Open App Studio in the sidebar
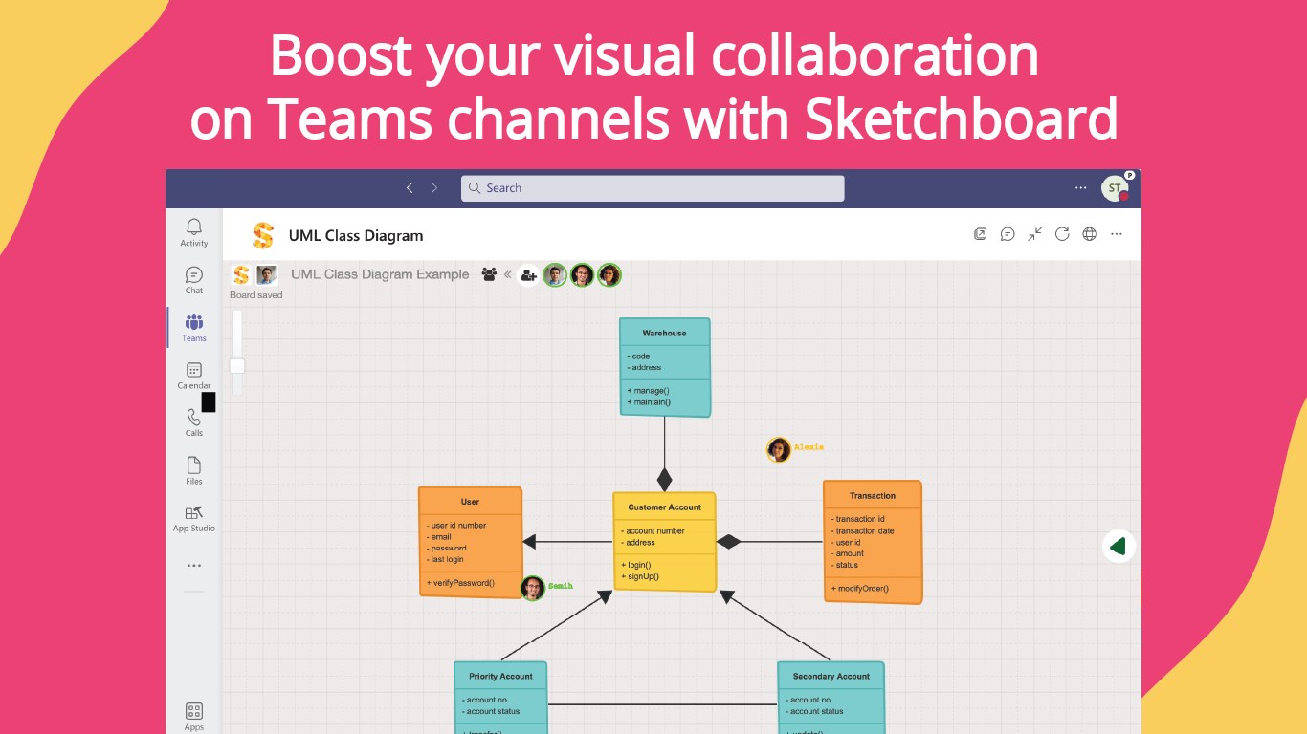This screenshot has width=1307, height=734. click(194, 518)
